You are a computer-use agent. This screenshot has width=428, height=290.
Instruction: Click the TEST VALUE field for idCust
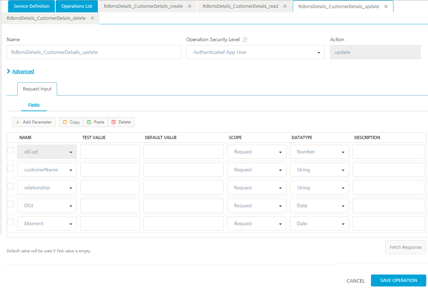[x=110, y=151]
